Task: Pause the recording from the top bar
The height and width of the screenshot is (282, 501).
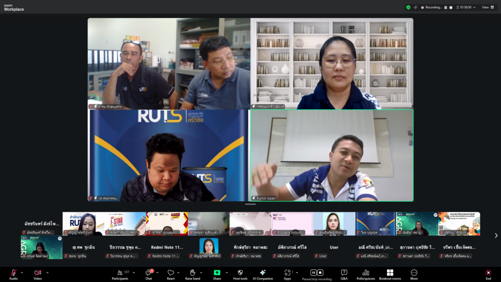Action: (445, 7)
